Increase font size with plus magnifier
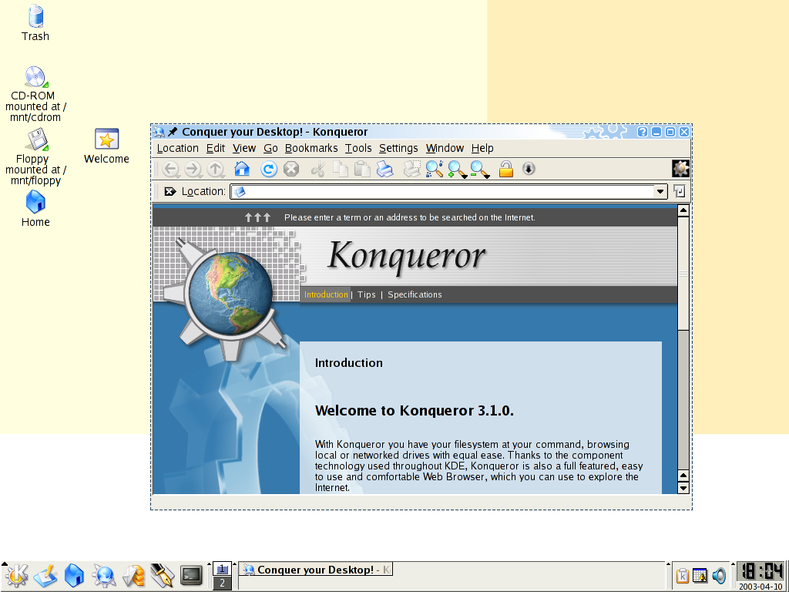Viewport: 789px width, 592px height. click(x=457, y=169)
